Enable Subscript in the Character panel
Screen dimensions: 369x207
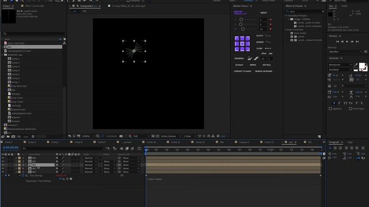[x=362, y=103]
